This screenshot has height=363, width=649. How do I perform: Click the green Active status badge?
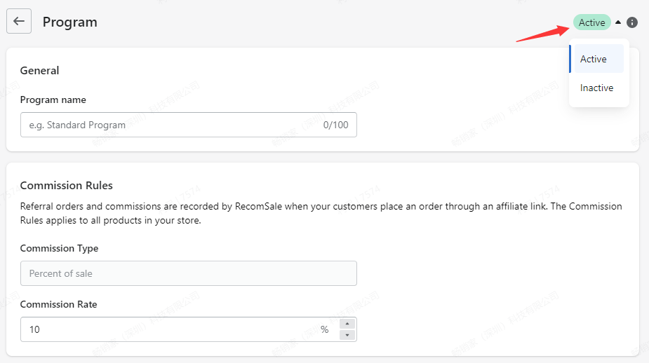coord(591,22)
